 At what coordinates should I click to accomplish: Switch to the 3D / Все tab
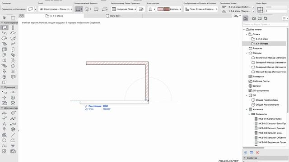[x=113, y=16]
